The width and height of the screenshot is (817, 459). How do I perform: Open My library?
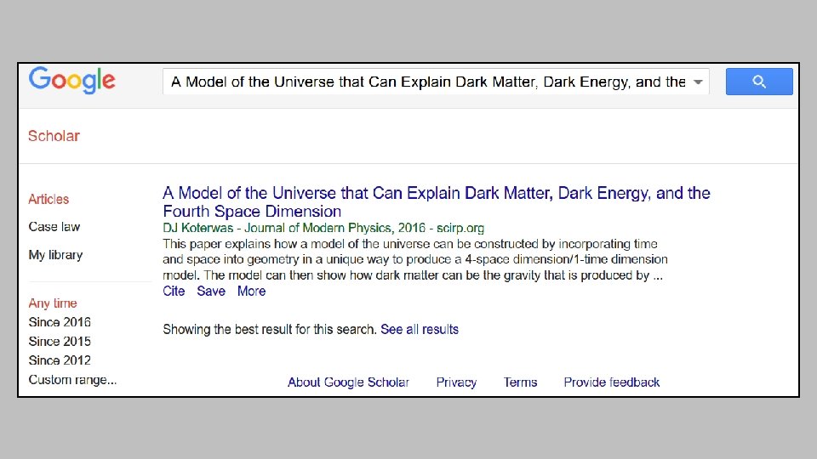click(55, 255)
